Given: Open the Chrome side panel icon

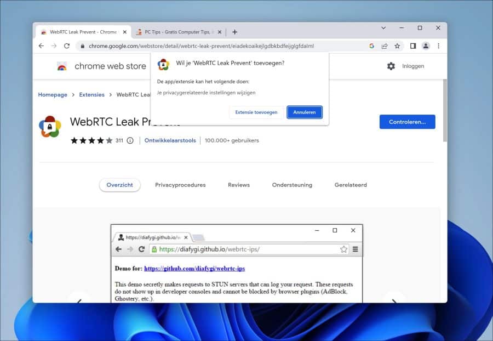Looking at the screenshot, I should (x=413, y=46).
